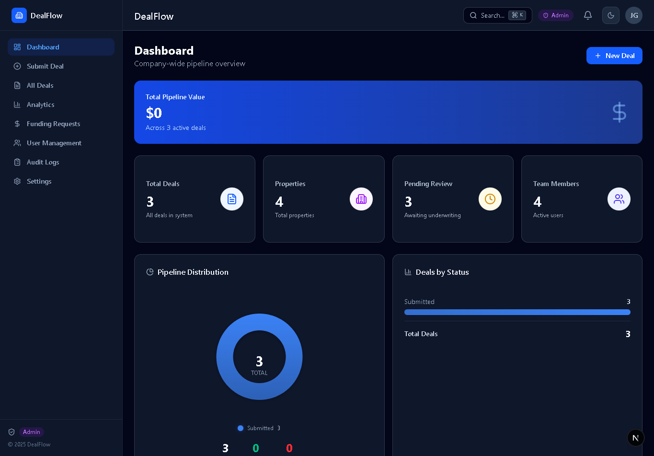Image resolution: width=654 pixels, height=456 pixels.
Task: Click the Total Deals document icon
Action: (232, 199)
